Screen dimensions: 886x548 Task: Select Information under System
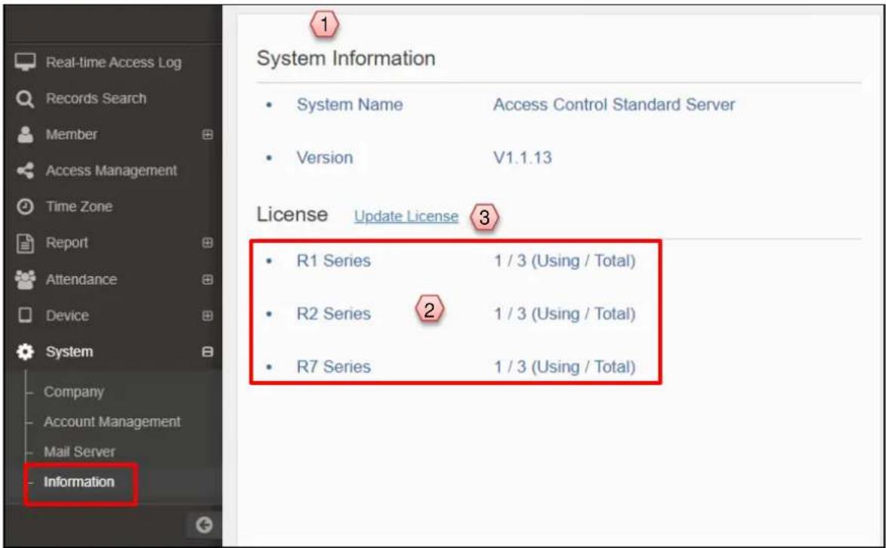[79, 482]
